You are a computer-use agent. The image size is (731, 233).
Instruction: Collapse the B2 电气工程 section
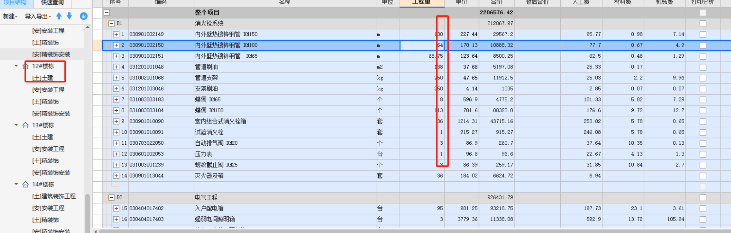(111, 197)
